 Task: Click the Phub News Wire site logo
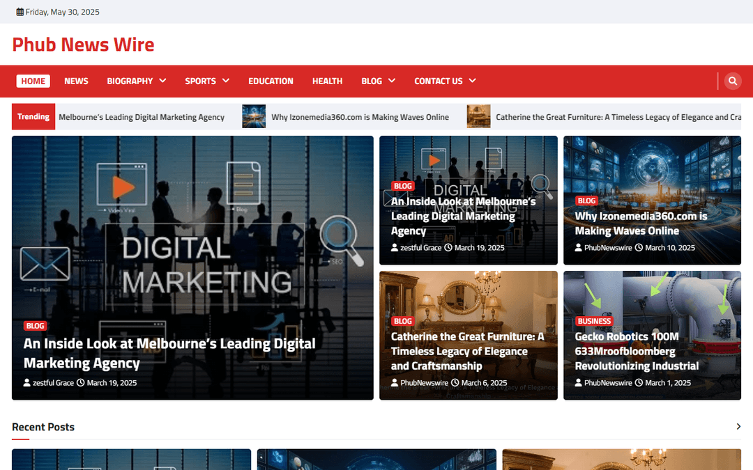(x=83, y=44)
